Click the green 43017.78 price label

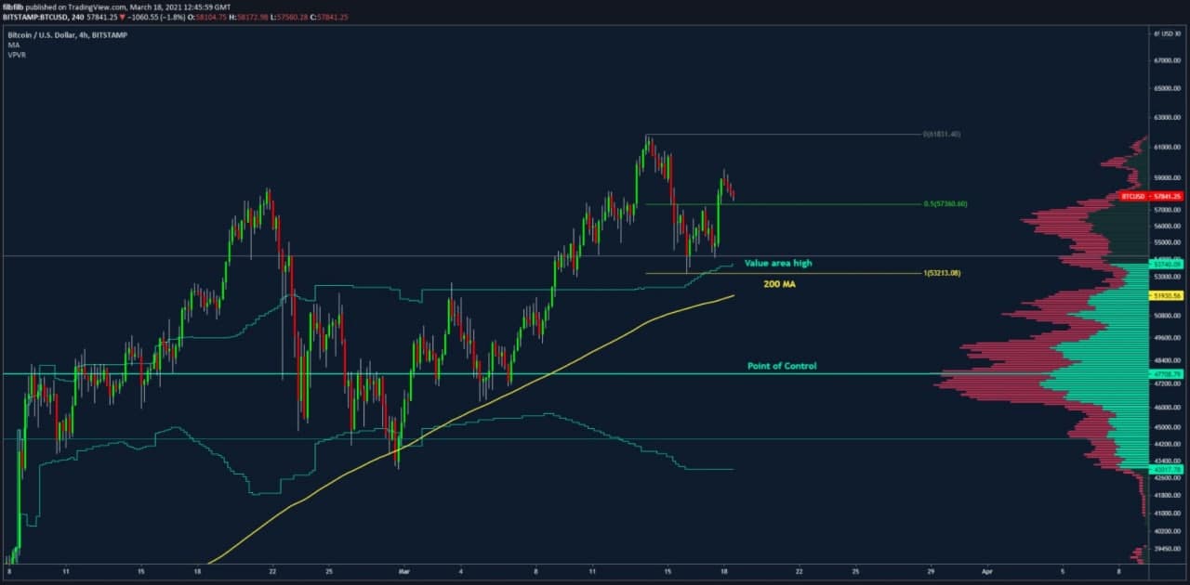point(1166,470)
